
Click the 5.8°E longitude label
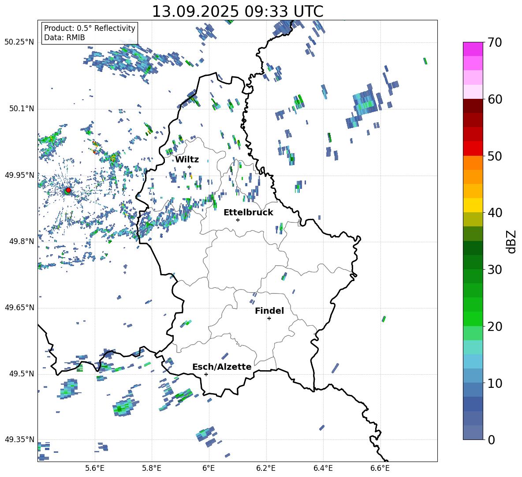pyautogui.click(x=152, y=468)
